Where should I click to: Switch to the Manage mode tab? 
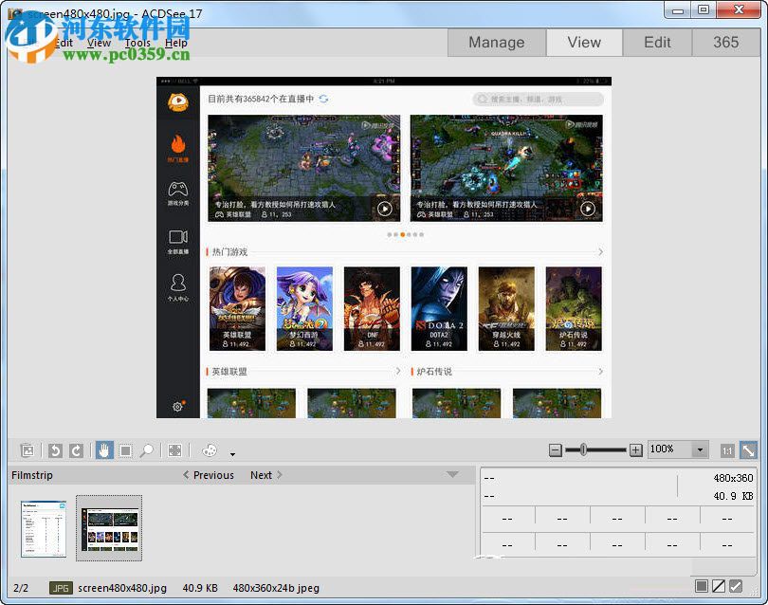pyautogui.click(x=496, y=42)
